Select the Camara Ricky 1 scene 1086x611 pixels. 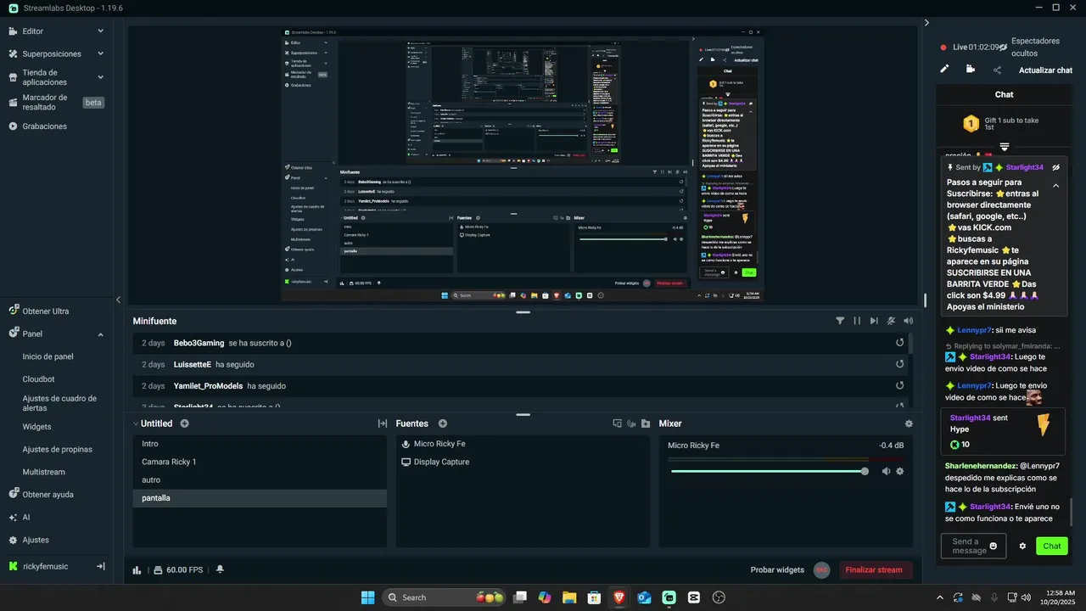point(260,462)
